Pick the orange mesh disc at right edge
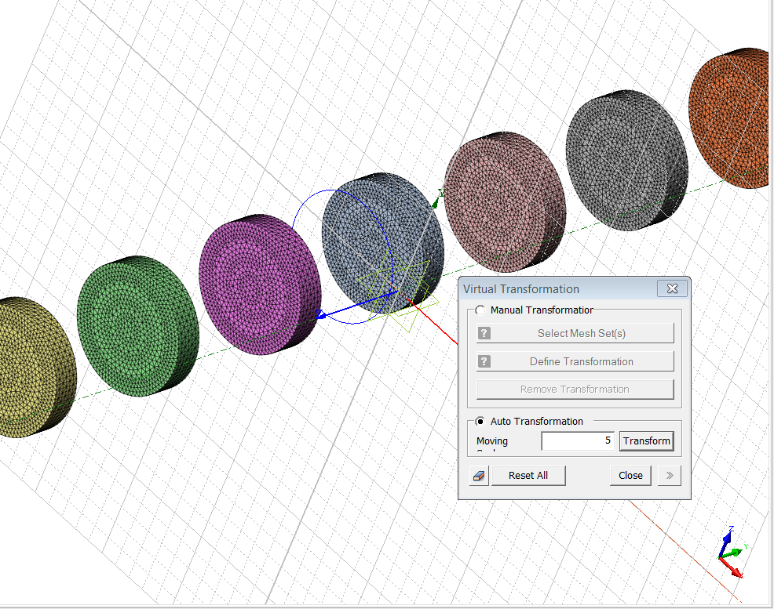This screenshot has height=609, width=774. coord(730,118)
